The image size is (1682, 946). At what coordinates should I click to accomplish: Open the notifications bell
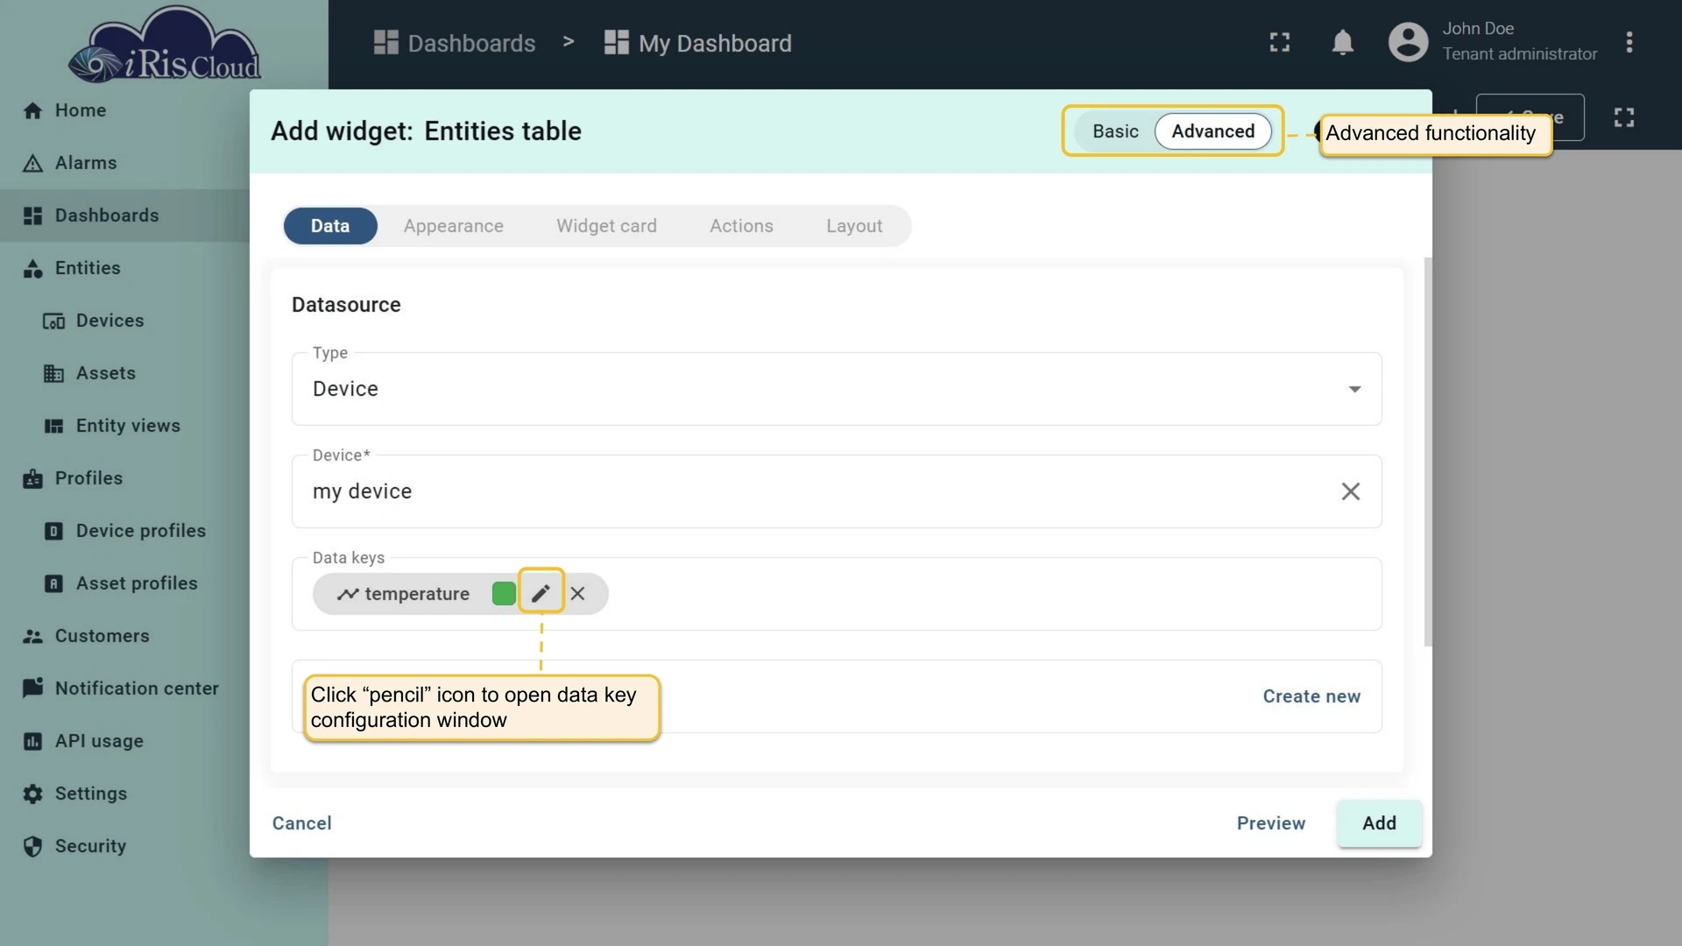[1342, 42]
